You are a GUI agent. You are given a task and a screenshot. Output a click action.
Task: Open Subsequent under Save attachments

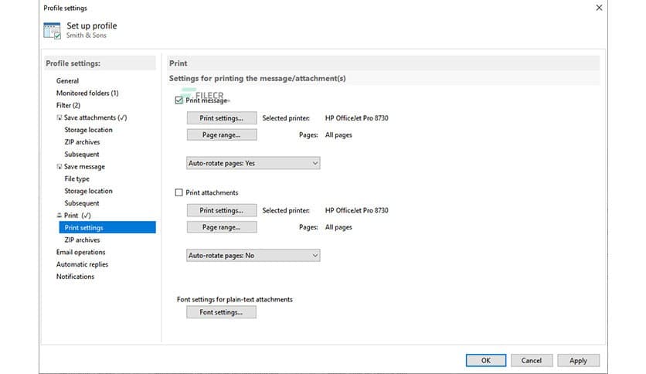pyautogui.click(x=82, y=154)
